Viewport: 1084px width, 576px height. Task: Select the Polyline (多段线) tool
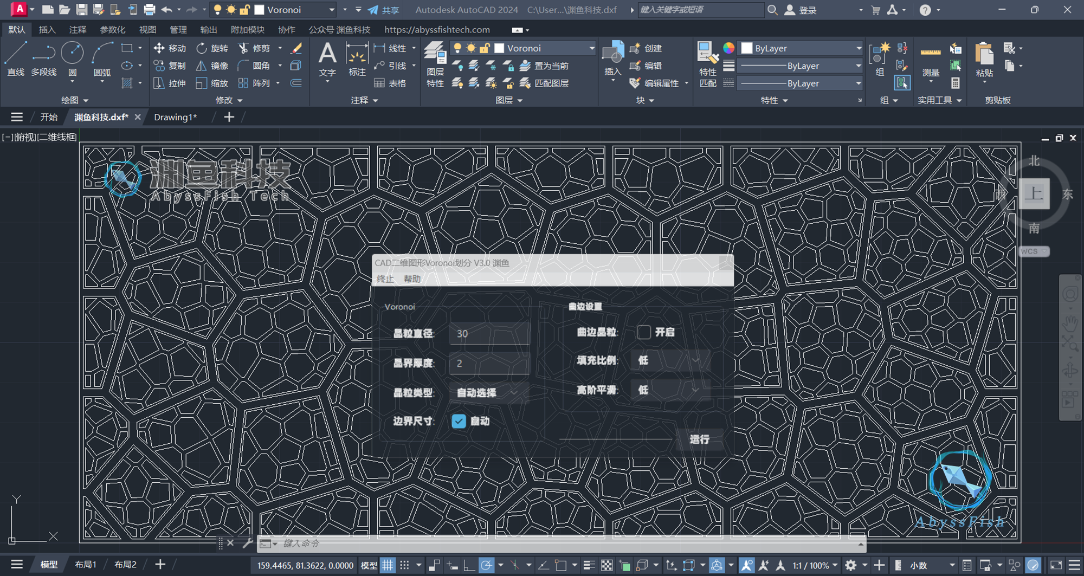(43, 59)
